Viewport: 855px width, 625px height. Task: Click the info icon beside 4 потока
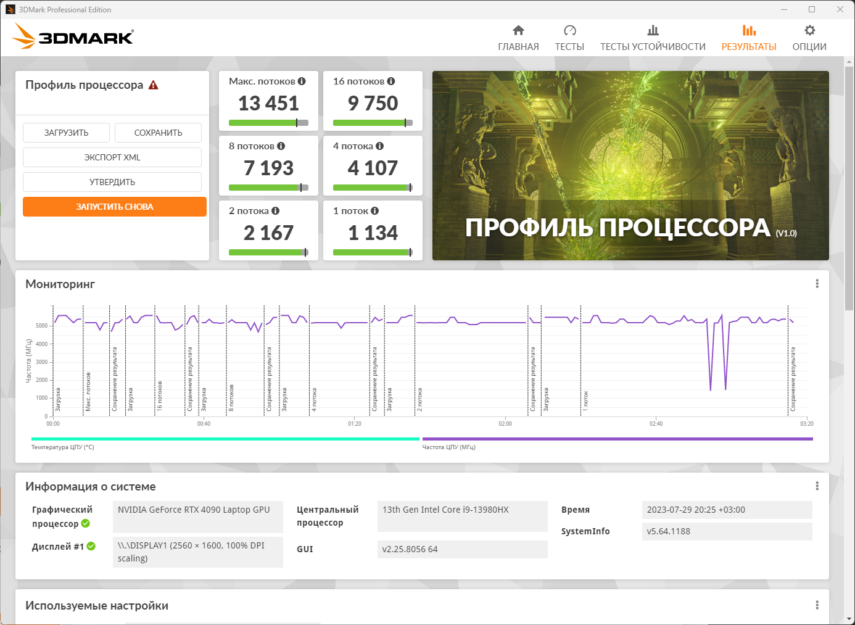[380, 146]
